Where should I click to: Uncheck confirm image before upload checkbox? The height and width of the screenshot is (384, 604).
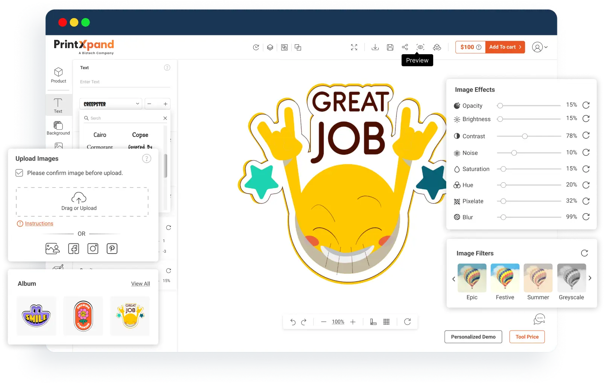pyautogui.click(x=19, y=173)
